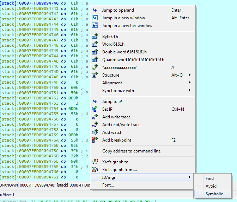Click the Quadro word data icon

95,60
